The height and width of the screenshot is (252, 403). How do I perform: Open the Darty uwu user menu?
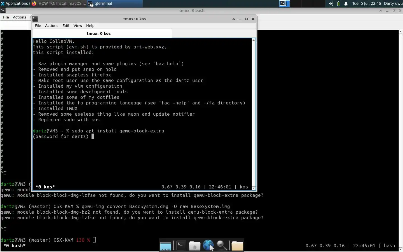(x=393, y=3)
